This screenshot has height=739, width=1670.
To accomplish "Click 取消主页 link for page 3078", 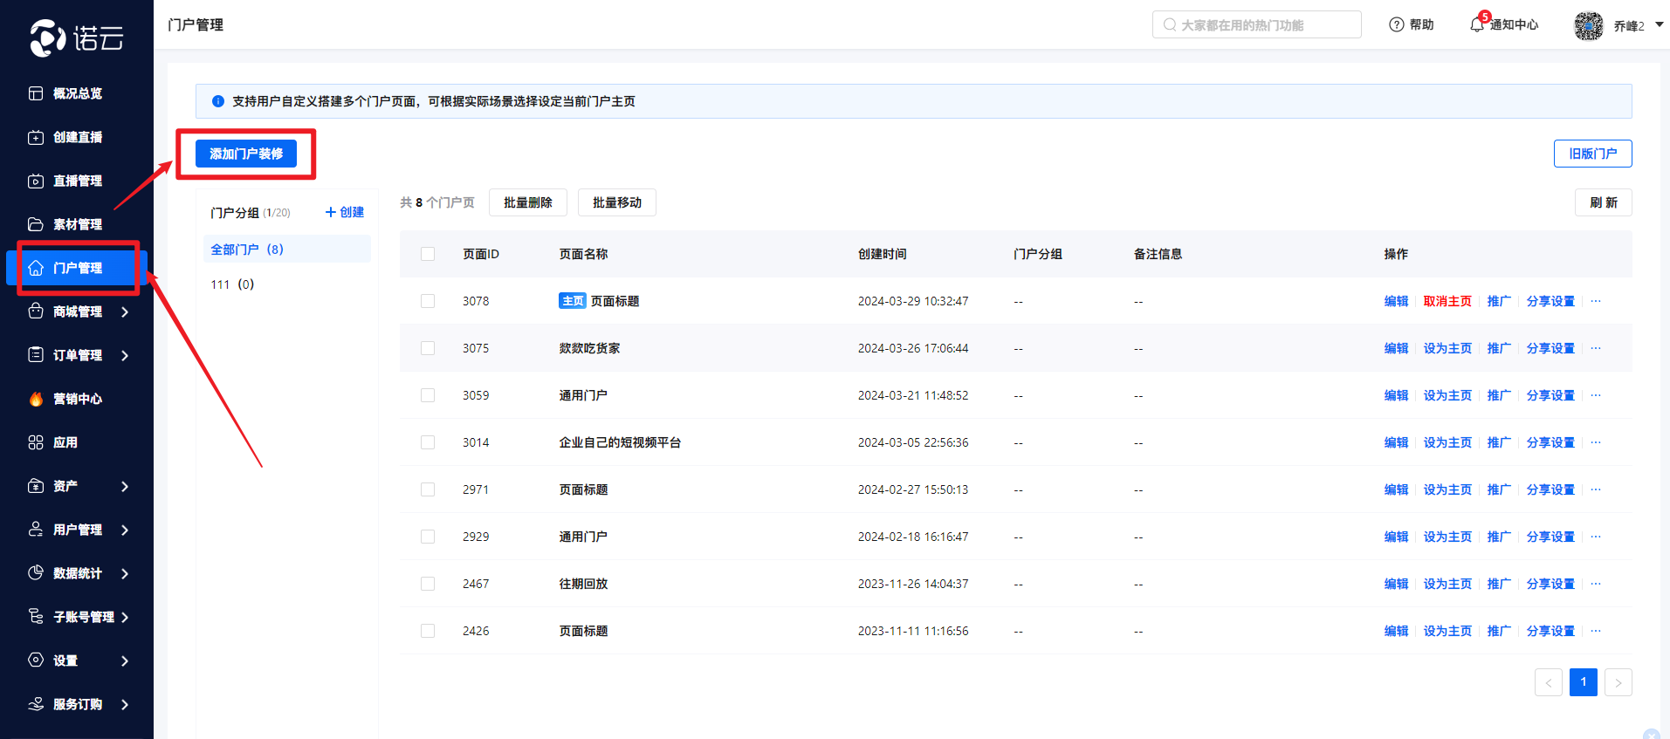I will (x=1447, y=301).
